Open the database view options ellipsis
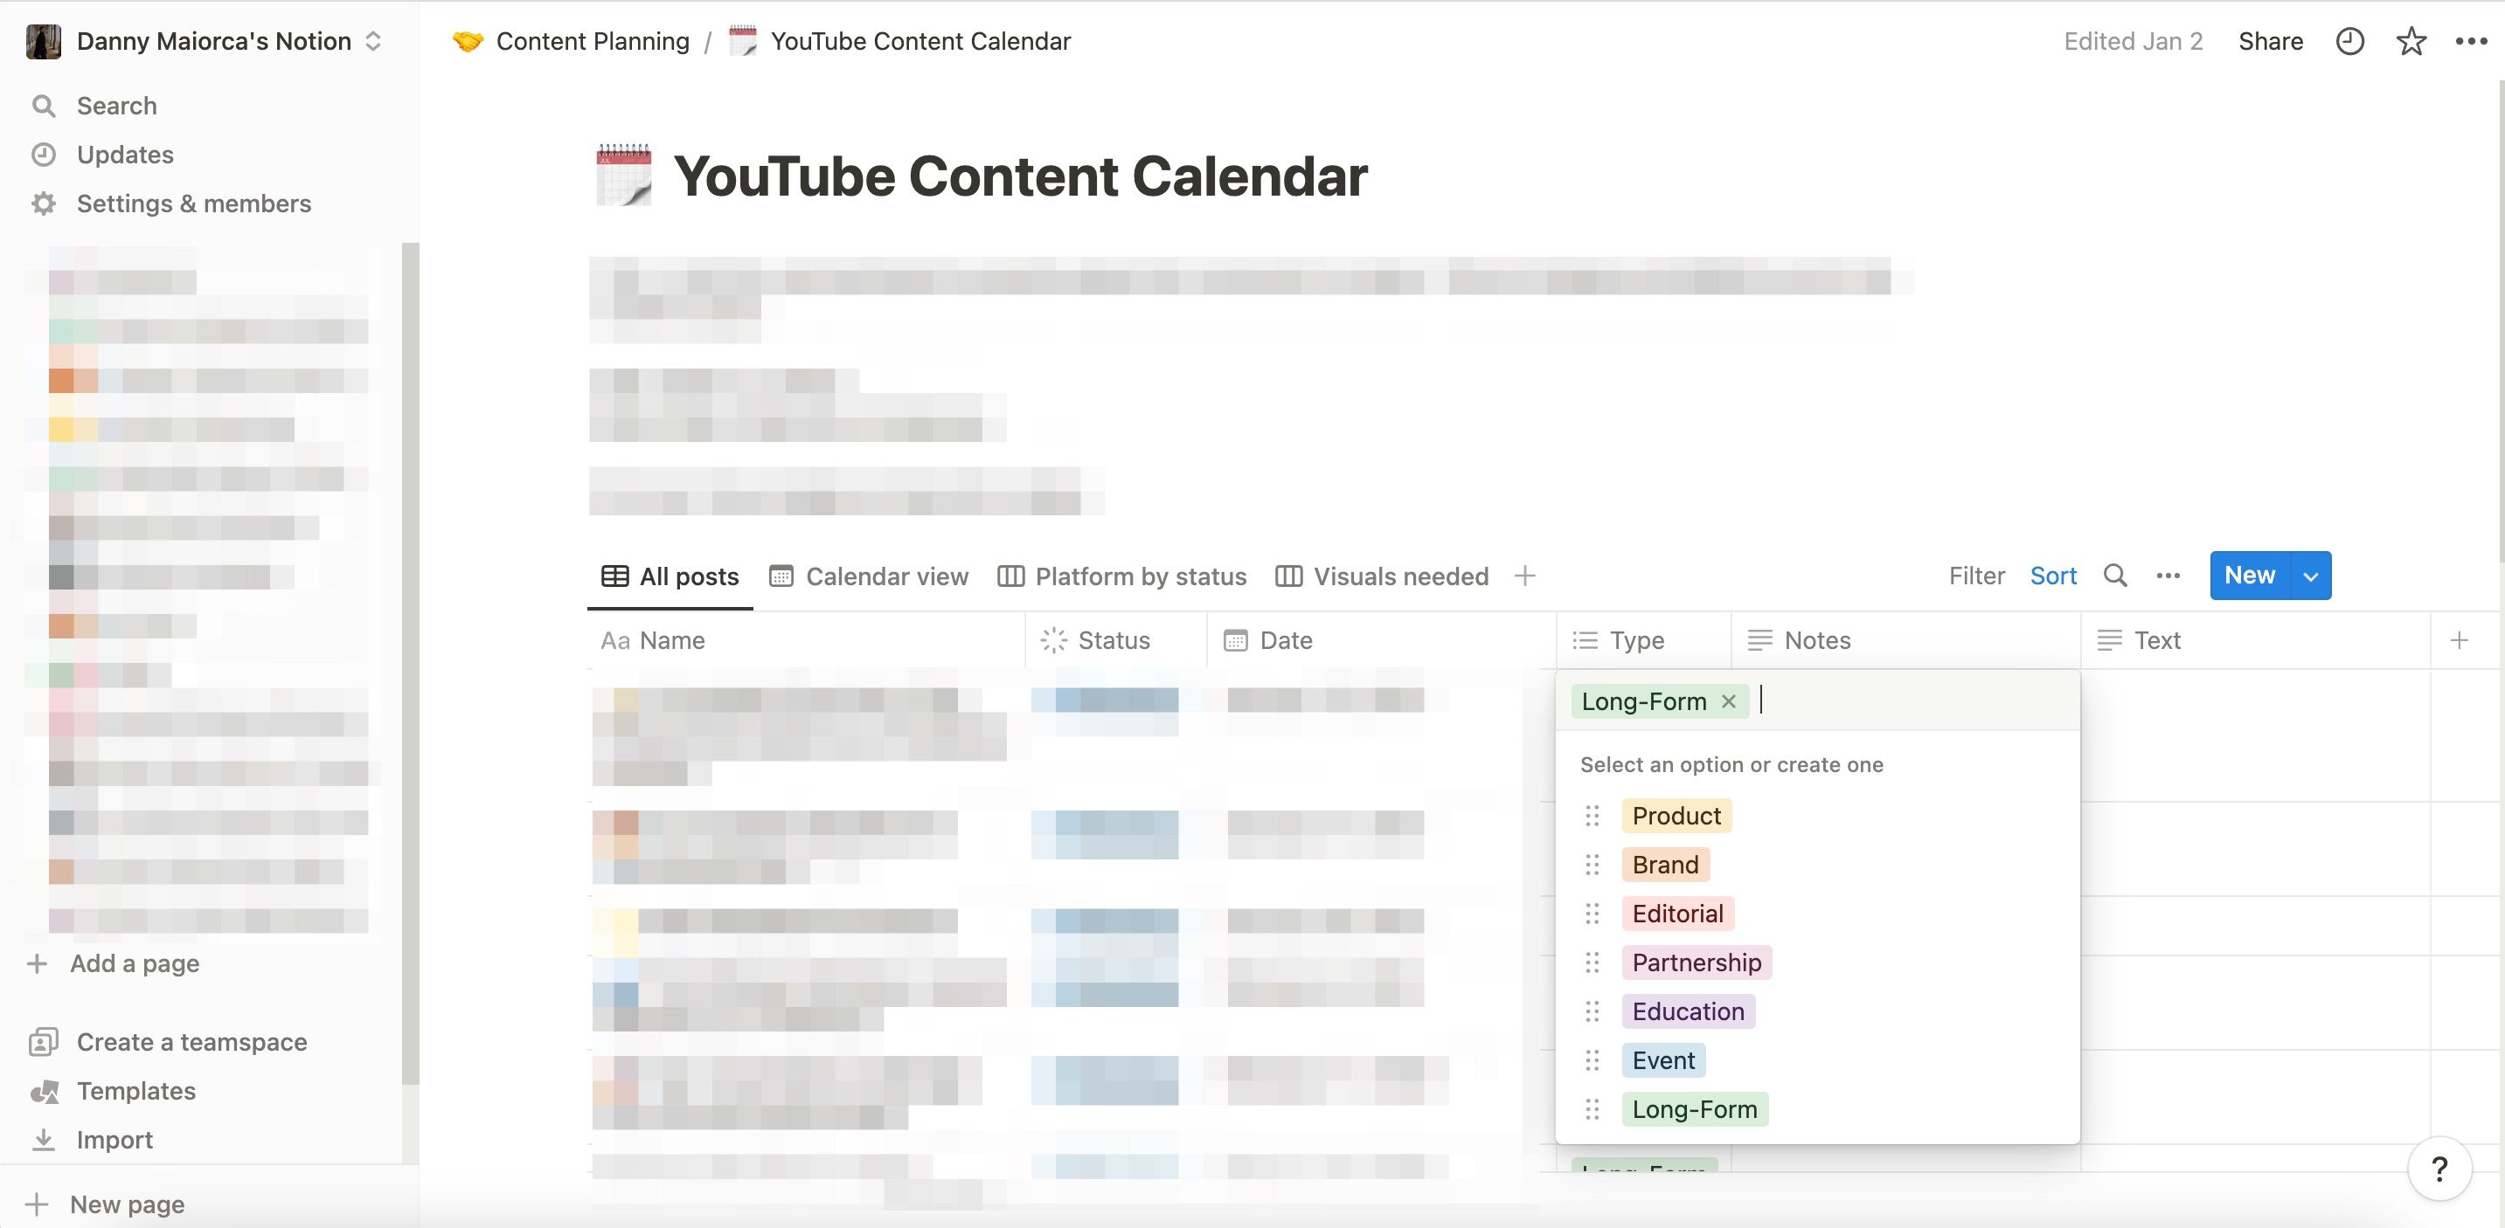The image size is (2505, 1228). point(2168,576)
